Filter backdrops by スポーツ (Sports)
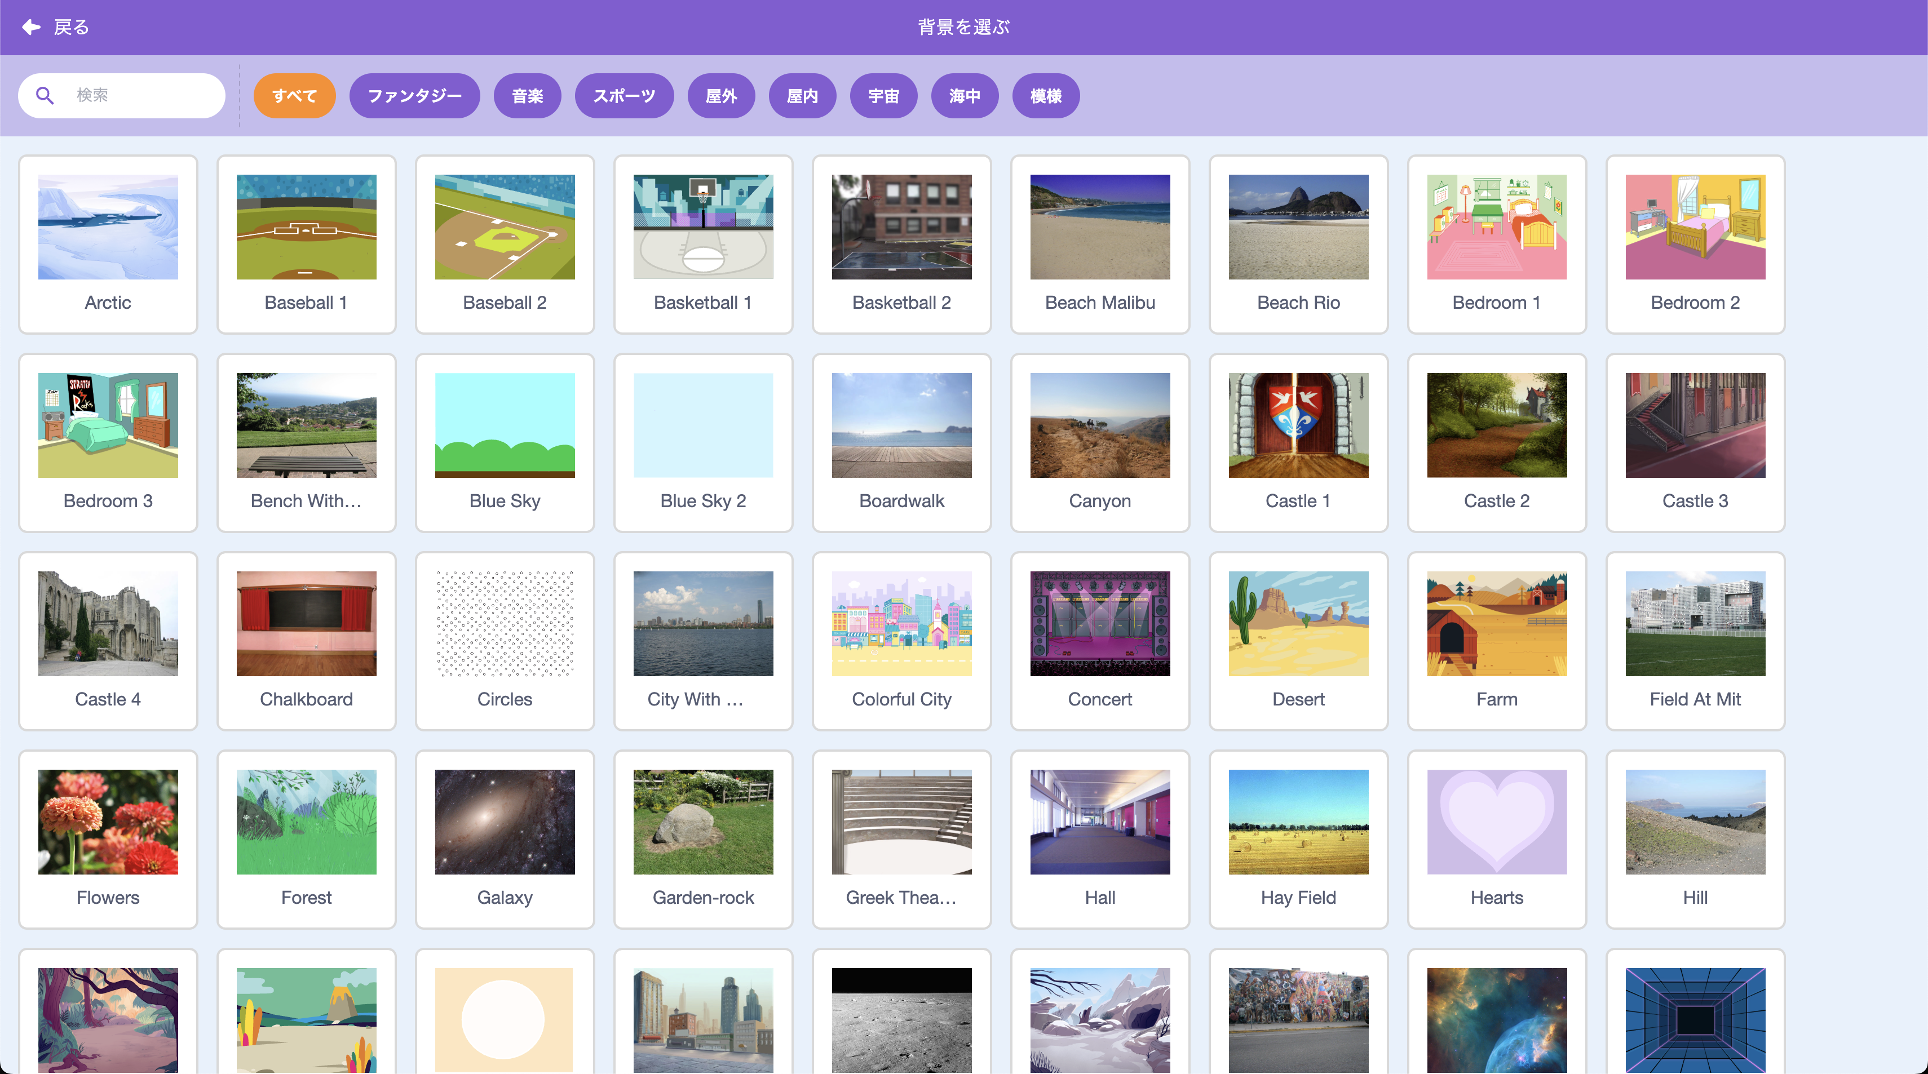 pyautogui.click(x=624, y=95)
